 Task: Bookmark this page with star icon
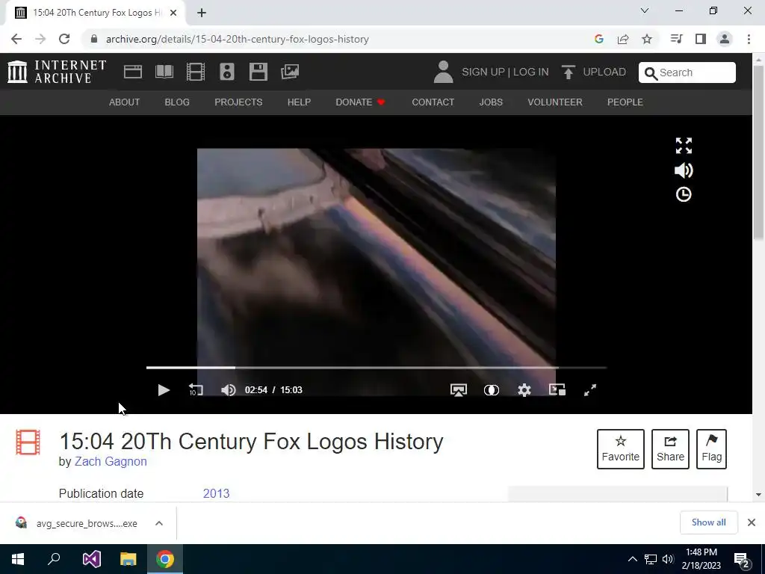coord(647,39)
